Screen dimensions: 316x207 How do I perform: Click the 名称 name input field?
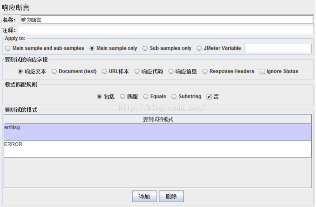(x=167, y=20)
